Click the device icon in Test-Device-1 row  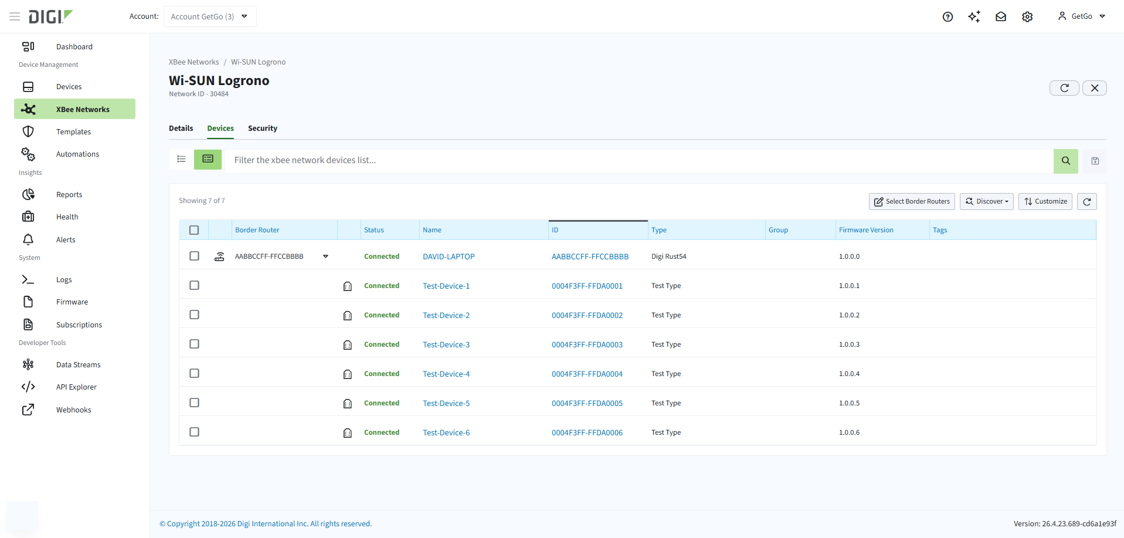348,286
